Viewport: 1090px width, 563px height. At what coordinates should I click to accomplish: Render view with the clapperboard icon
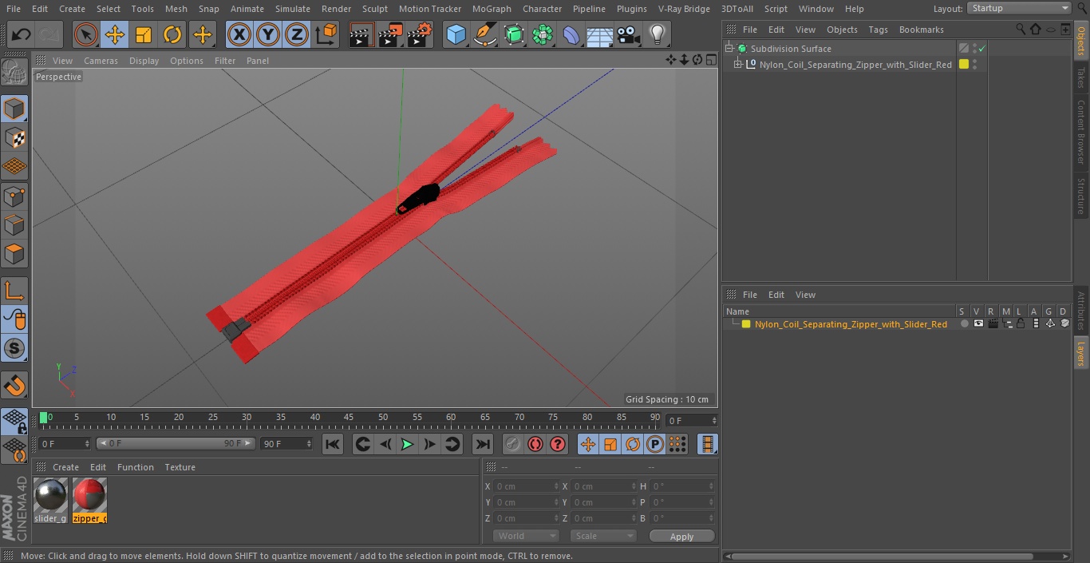pos(361,34)
